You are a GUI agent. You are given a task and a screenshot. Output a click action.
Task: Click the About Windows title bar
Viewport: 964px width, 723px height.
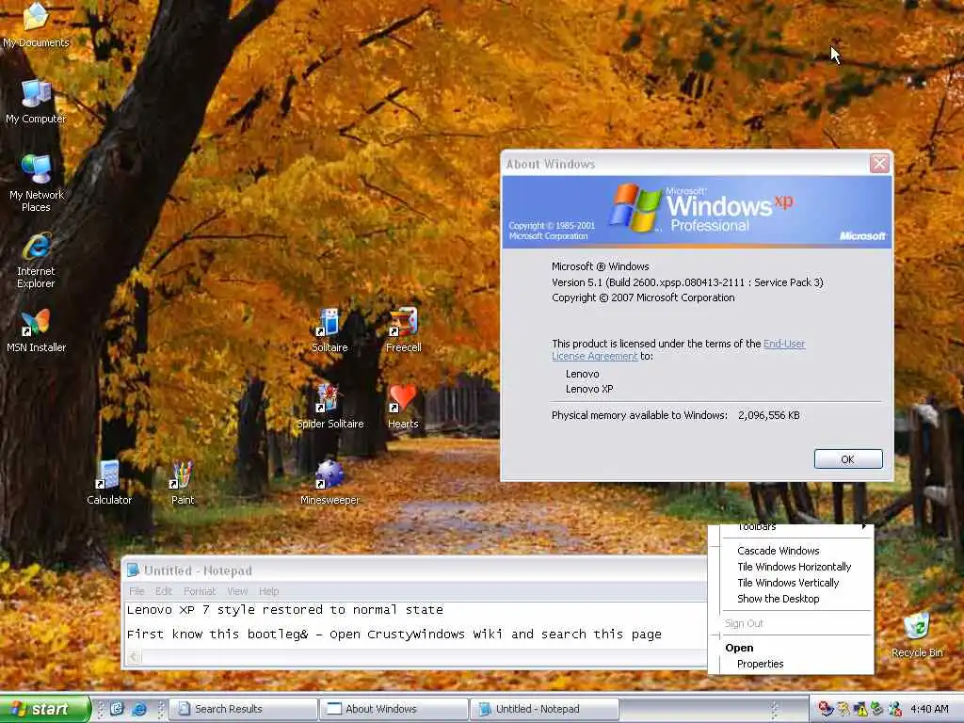(685, 164)
